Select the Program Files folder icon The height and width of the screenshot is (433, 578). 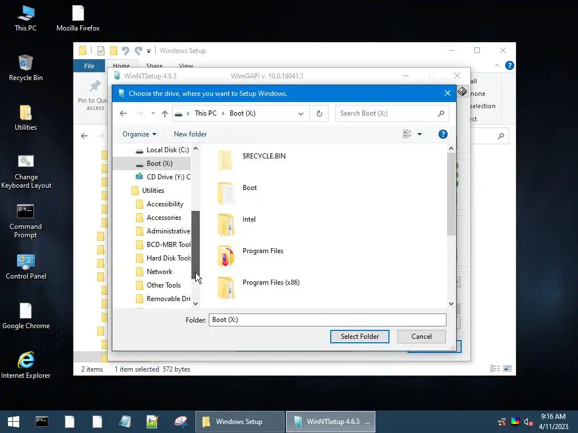pos(226,255)
